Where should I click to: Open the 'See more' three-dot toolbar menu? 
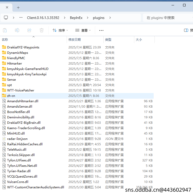(x=101, y=30)
